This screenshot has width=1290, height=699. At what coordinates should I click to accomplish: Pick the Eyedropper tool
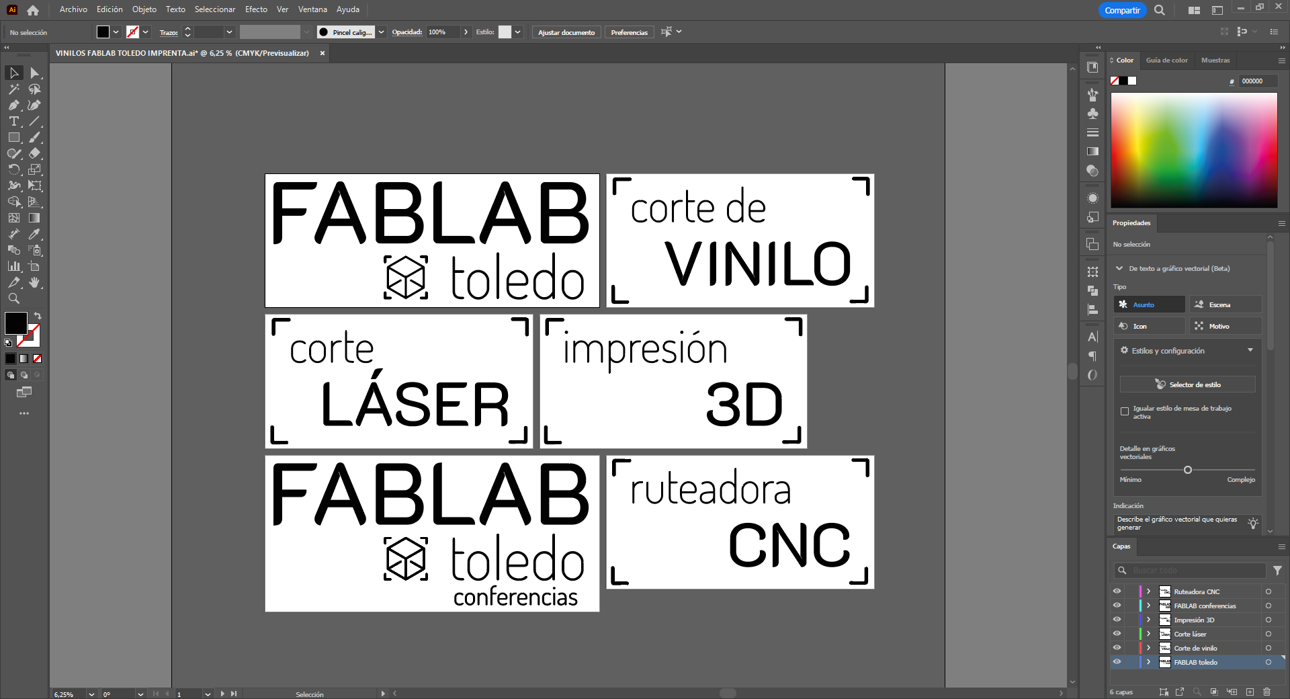coord(35,234)
